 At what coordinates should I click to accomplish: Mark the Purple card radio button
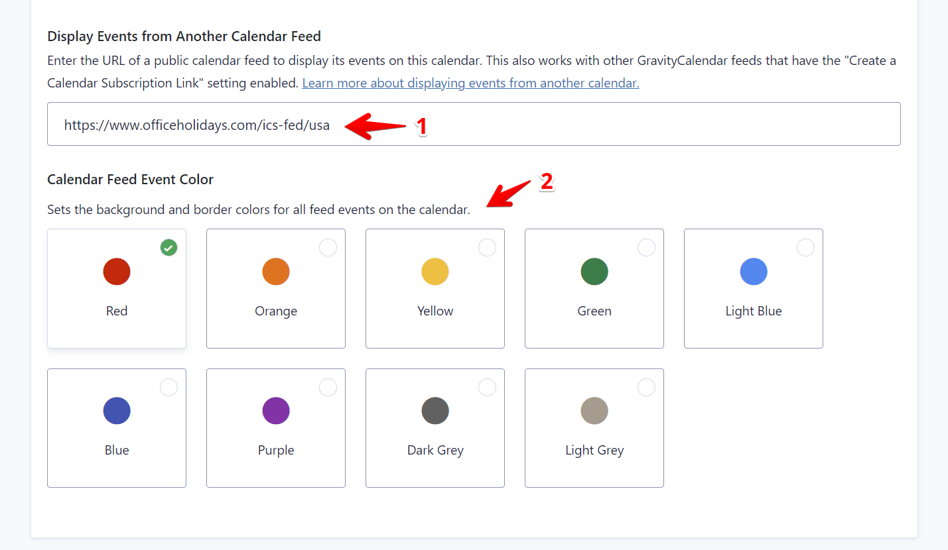[x=328, y=387]
